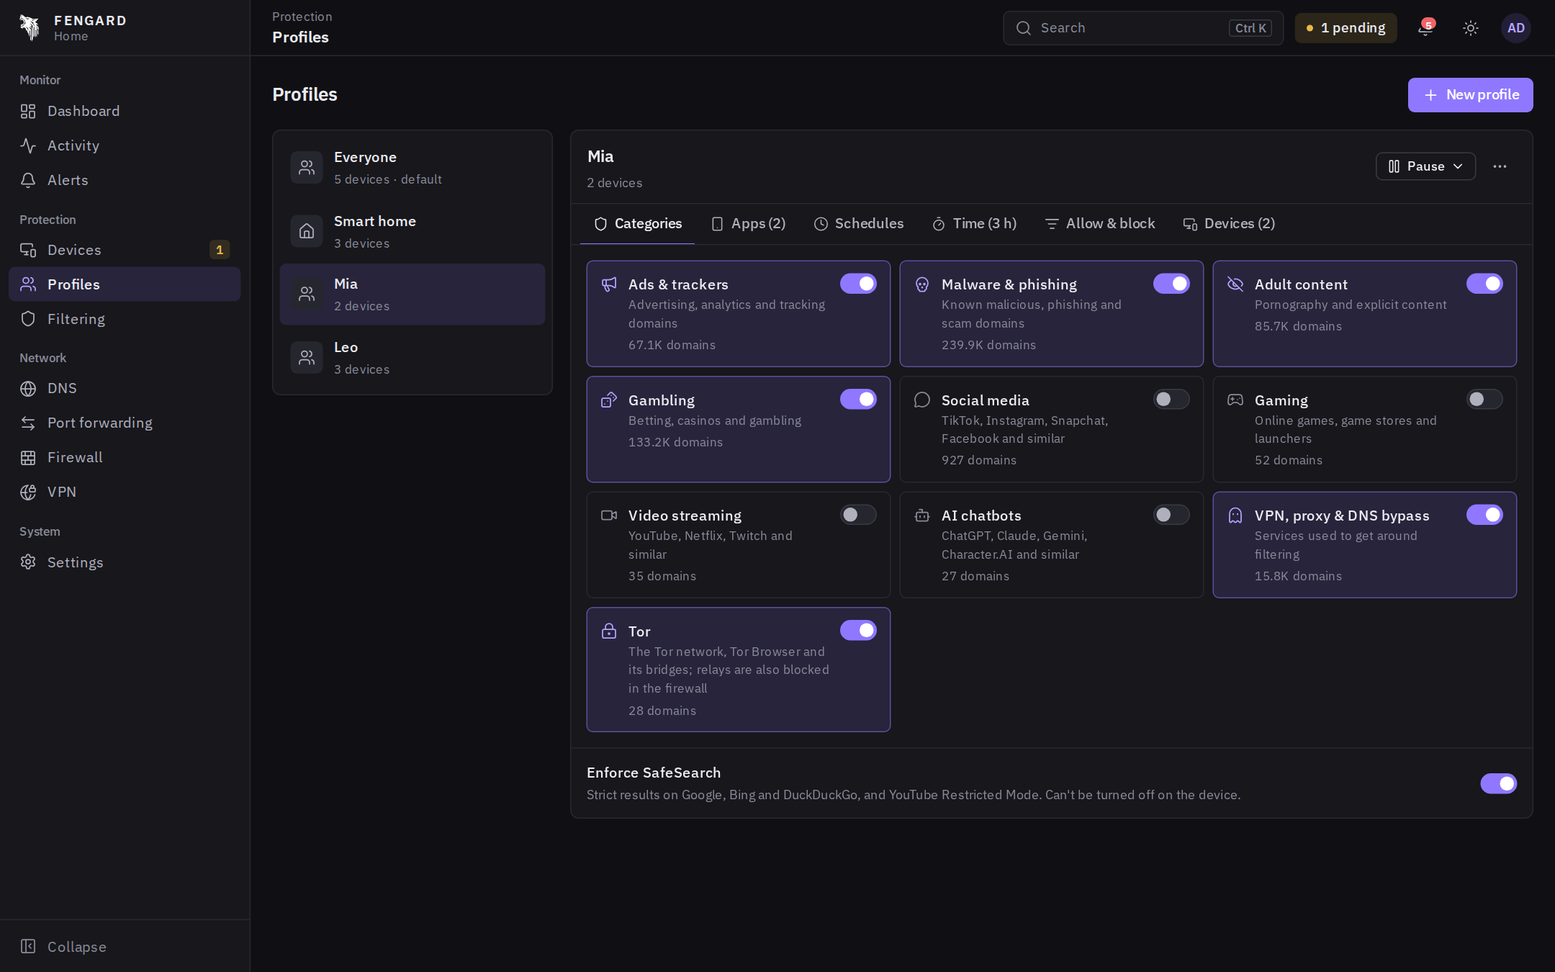The image size is (1555, 972).
Task: Click the Video streaming camera icon
Action: pos(609,515)
